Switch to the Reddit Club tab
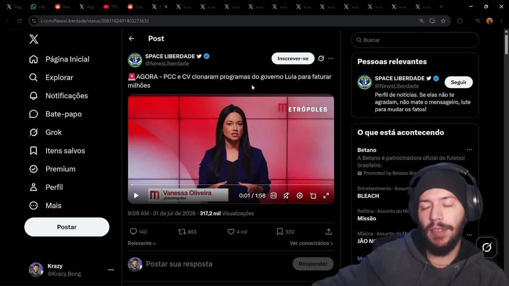 [136, 7]
